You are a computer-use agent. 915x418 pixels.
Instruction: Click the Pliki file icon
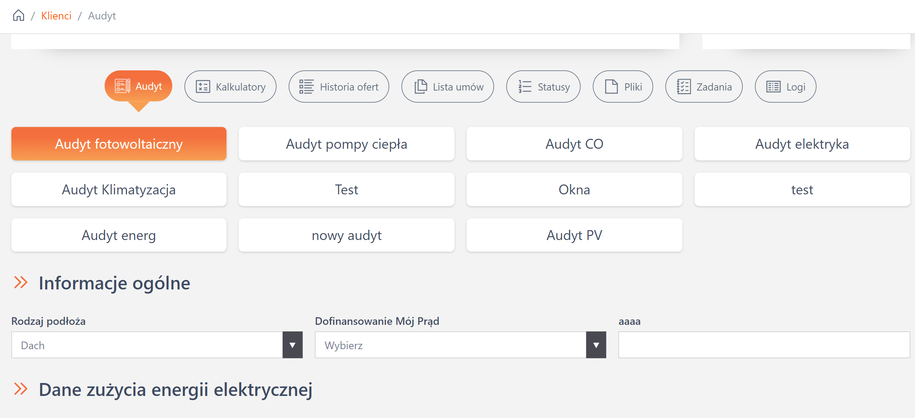coord(611,87)
